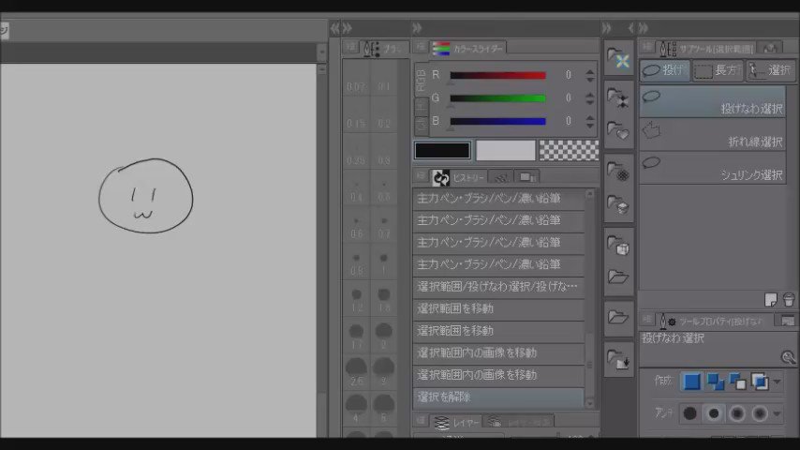Open the favorites material folder with heart icon
This screenshot has height=450, width=800.
click(618, 131)
